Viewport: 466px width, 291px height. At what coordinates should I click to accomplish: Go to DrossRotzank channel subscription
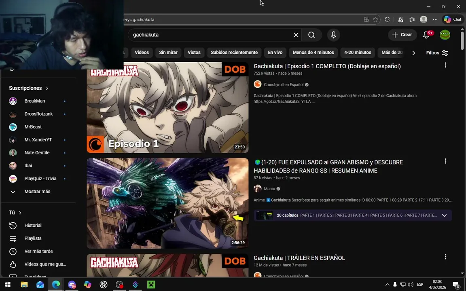[x=39, y=114]
